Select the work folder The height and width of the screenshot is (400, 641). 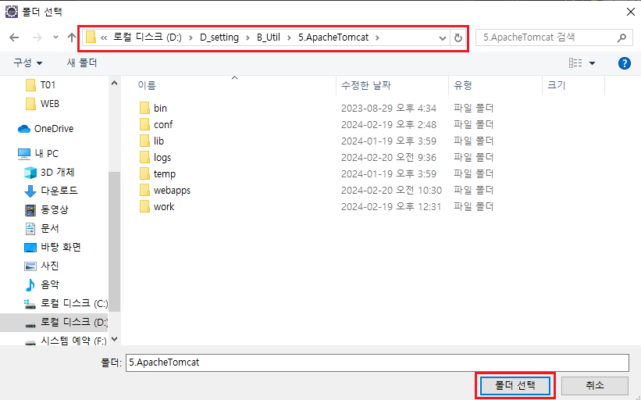(157, 206)
